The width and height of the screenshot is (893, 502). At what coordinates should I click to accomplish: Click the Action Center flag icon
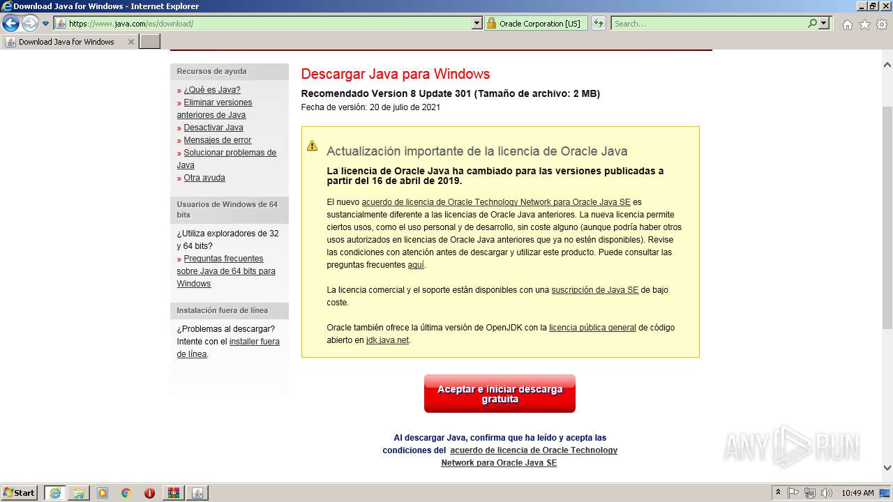(794, 493)
